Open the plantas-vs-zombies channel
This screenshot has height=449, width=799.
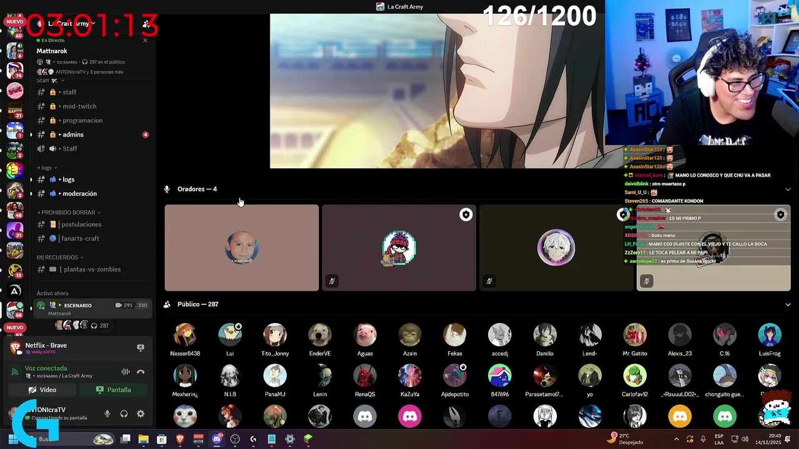pos(93,269)
